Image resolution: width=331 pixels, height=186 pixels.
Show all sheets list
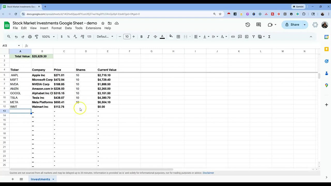[x=21, y=179]
